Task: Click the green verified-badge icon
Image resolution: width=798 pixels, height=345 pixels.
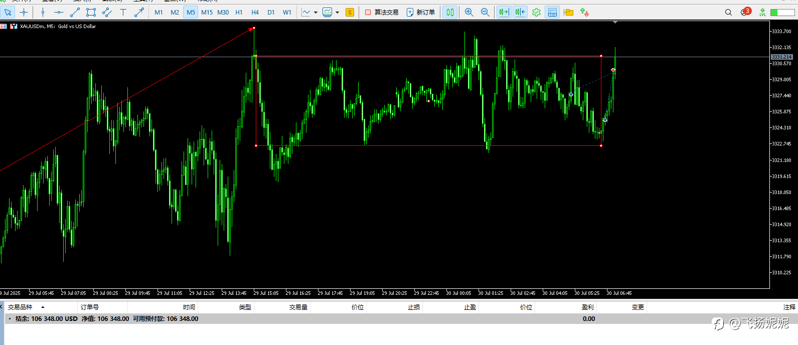Action: tap(536, 12)
